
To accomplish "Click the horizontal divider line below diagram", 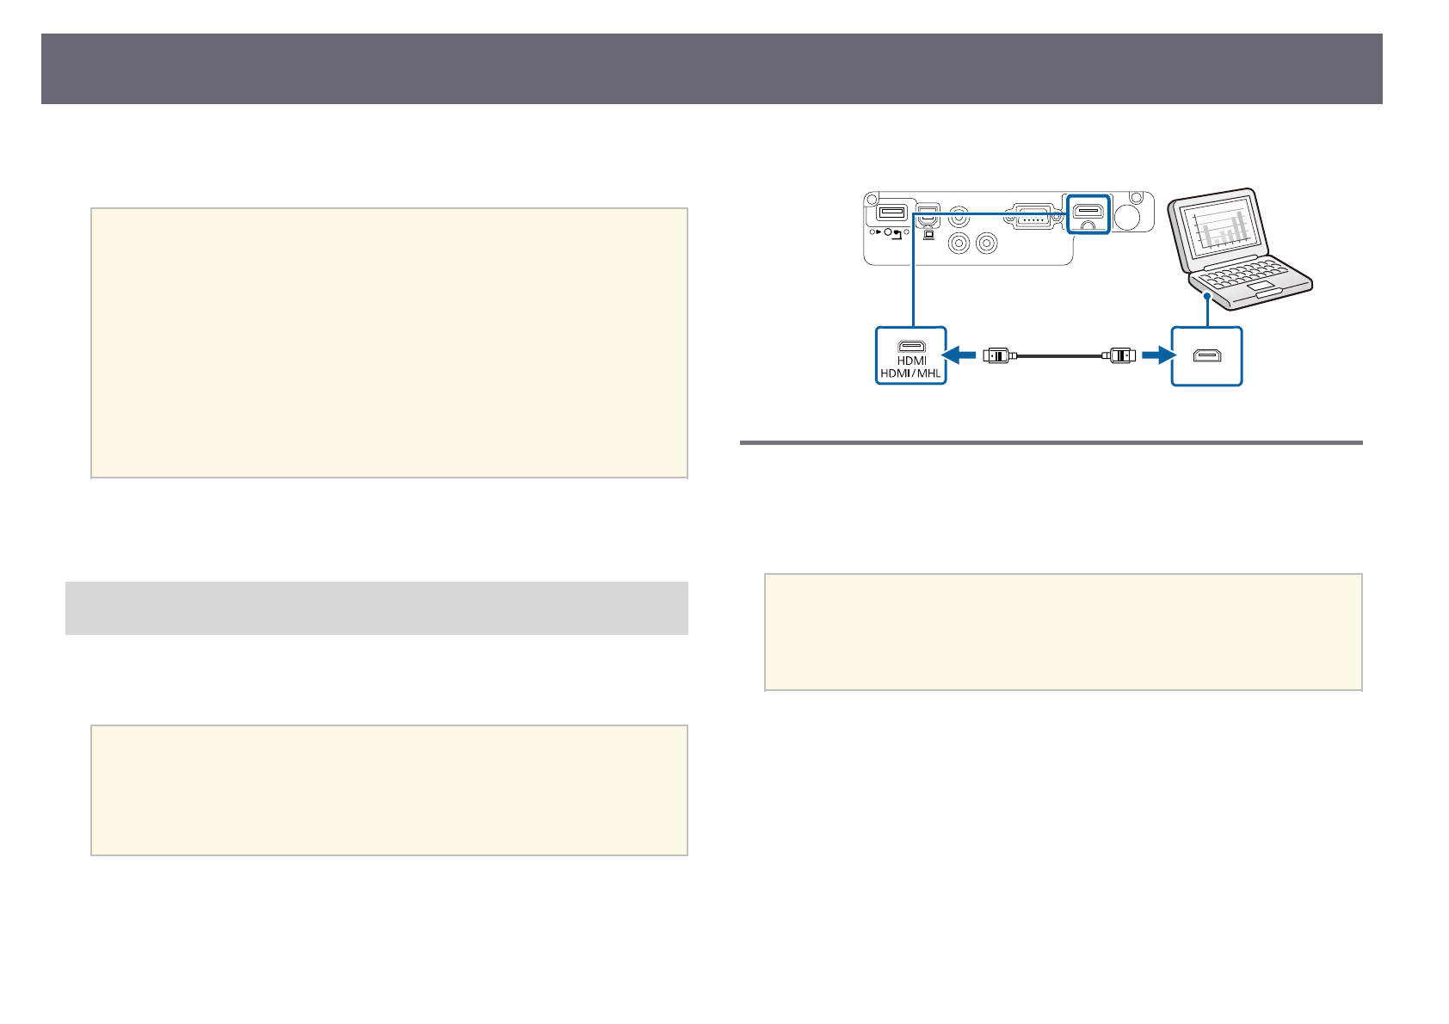I will [1051, 443].
